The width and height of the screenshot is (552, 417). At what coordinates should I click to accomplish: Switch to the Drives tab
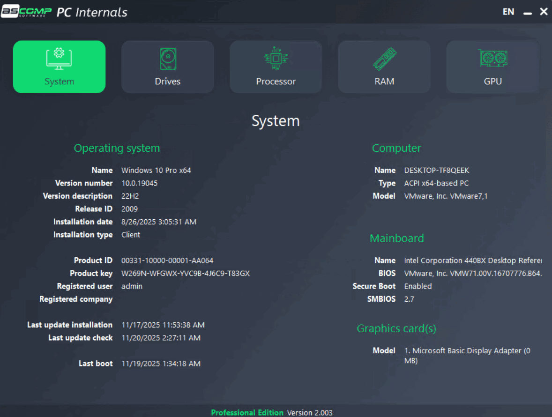168,67
